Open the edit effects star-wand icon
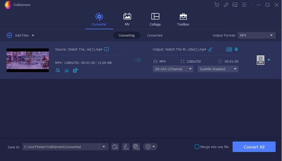Screen dimensions: 282x161 click(58, 70)
